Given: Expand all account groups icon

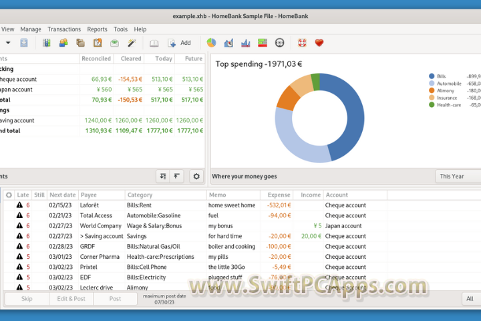Looking at the screenshot, I should pyautogui.click(x=163, y=177).
